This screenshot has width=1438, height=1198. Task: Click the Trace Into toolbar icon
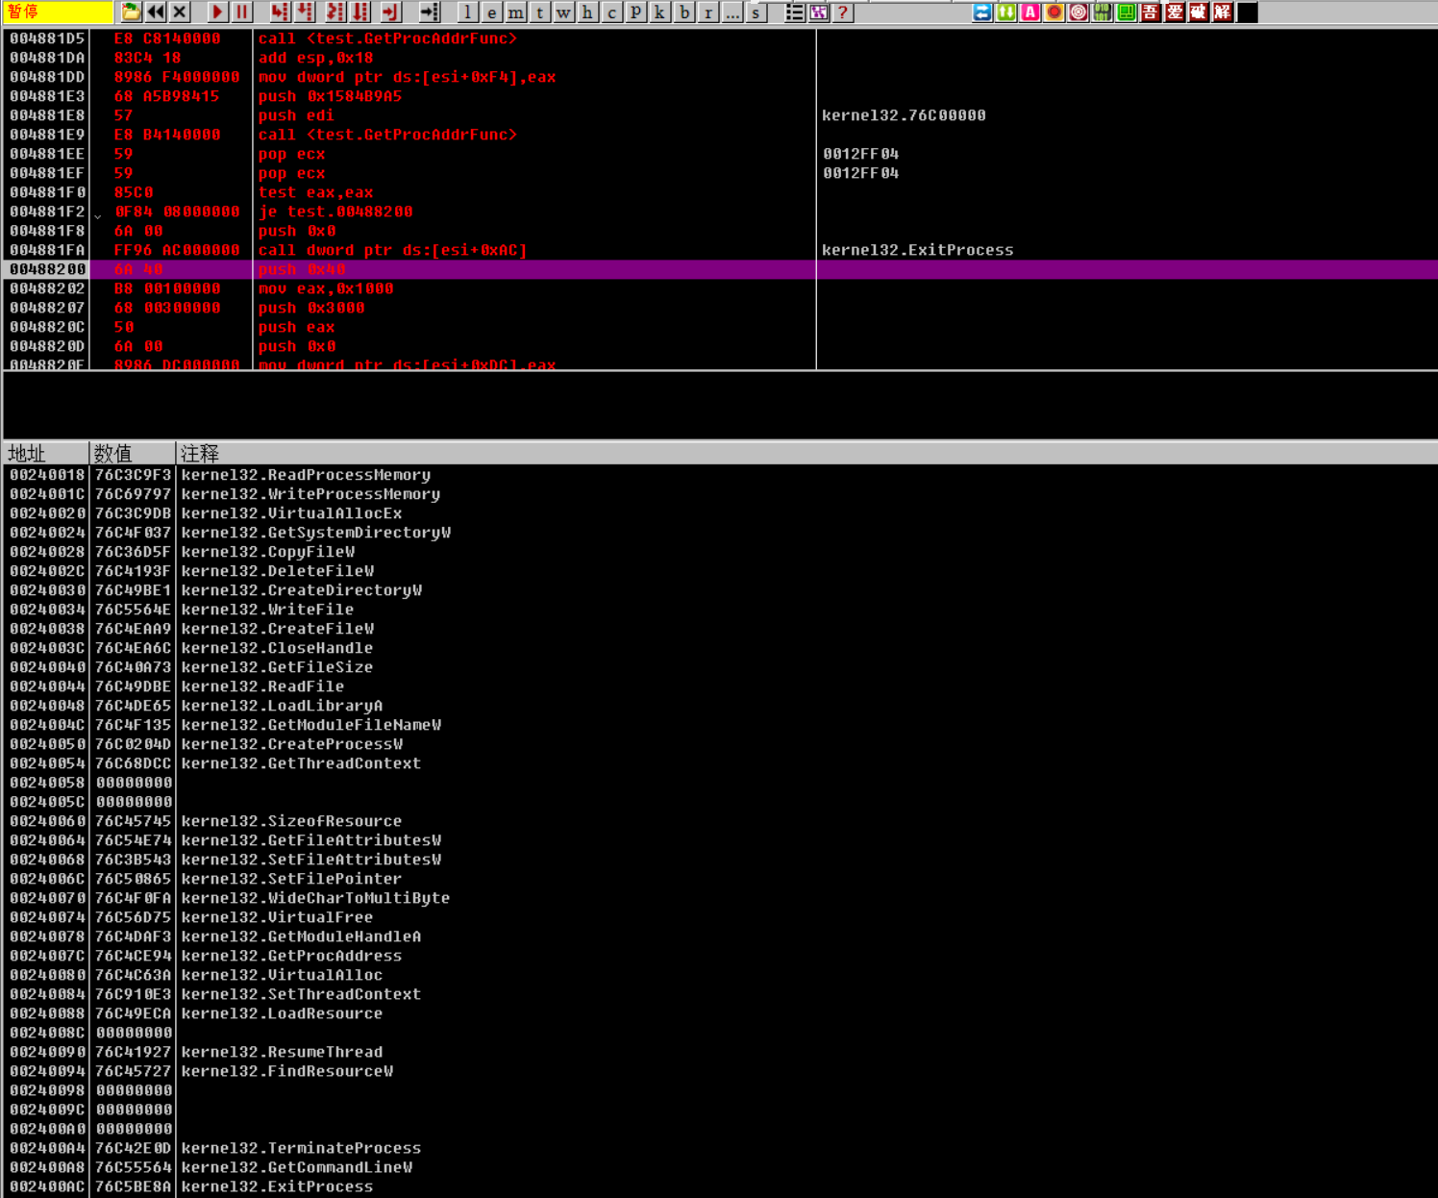tap(335, 12)
